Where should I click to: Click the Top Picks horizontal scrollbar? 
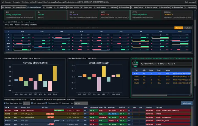tap(161, 95)
